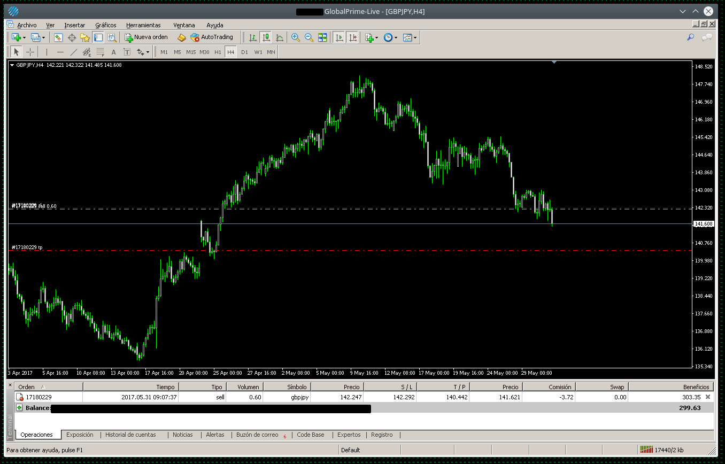Switch chart to bar chart style

pyautogui.click(x=252, y=37)
